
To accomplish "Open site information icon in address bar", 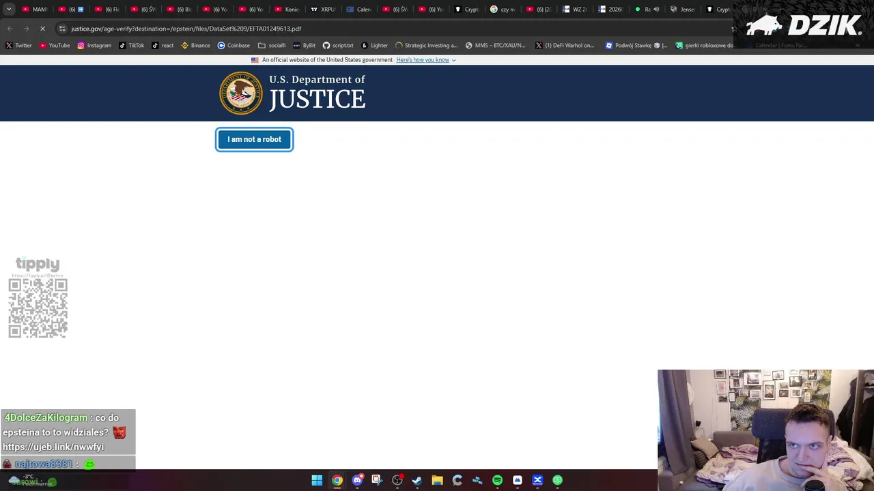I will 62,29.
